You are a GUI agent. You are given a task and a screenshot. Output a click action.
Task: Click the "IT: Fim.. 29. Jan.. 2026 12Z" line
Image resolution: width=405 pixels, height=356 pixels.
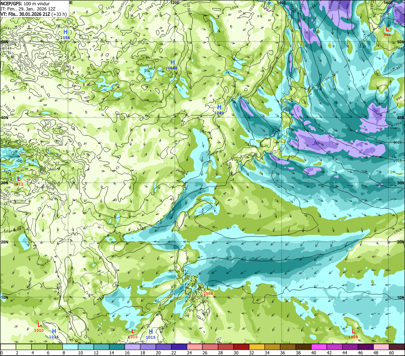coord(28,9)
